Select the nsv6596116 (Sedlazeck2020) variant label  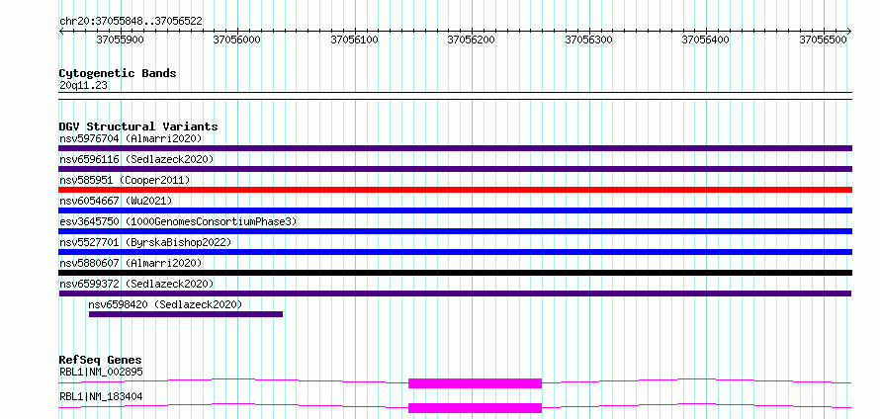tap(136, 159)
